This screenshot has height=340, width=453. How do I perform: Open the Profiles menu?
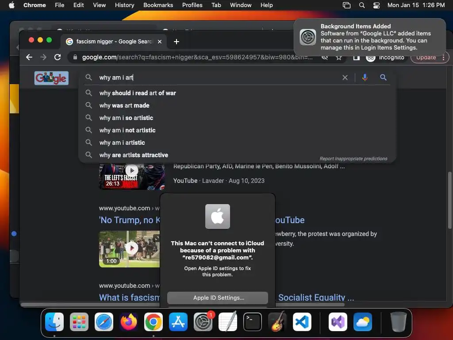coord(192,5)
